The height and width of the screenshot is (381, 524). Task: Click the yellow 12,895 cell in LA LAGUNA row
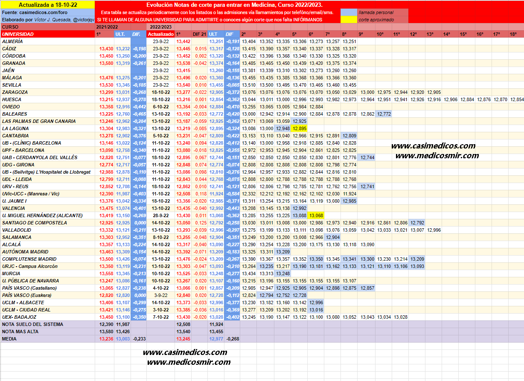click(300, 128)
